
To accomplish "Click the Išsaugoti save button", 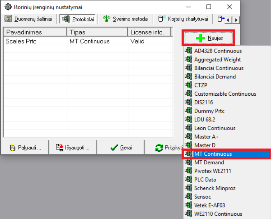I will (x=72, y=147).
